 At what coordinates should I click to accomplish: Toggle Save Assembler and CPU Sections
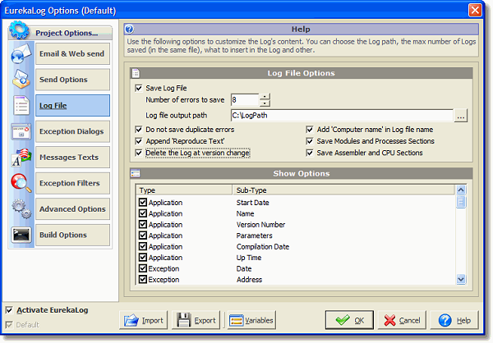pos(310,153)
